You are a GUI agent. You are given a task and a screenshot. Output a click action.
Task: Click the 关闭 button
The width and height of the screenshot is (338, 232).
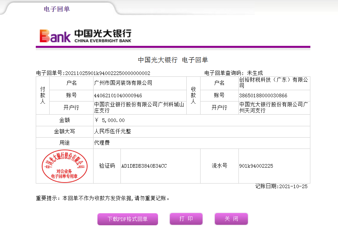(231, 219)
